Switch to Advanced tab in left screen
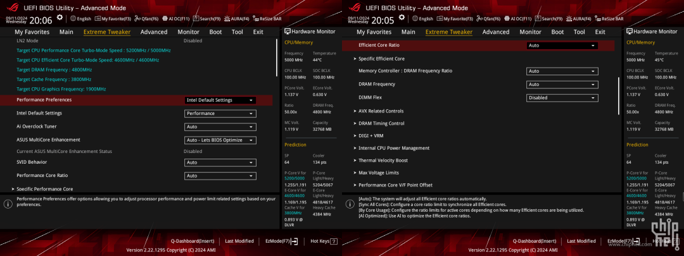This screenshot has width=684, height=256. [154, 32]
